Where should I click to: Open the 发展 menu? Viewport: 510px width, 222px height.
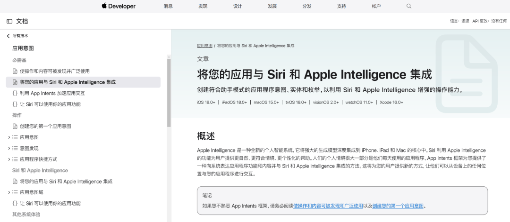coord(272,6)
